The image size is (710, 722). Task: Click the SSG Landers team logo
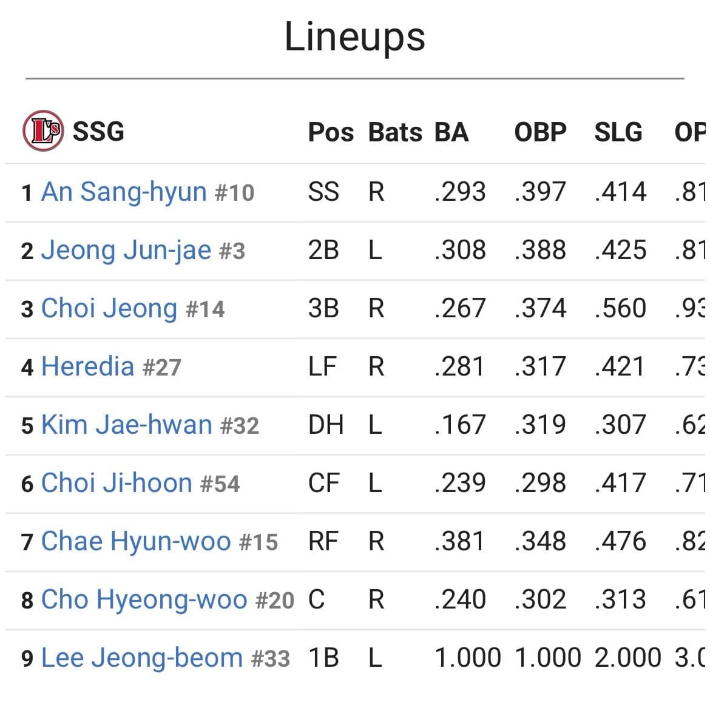(x=43, y=131)
